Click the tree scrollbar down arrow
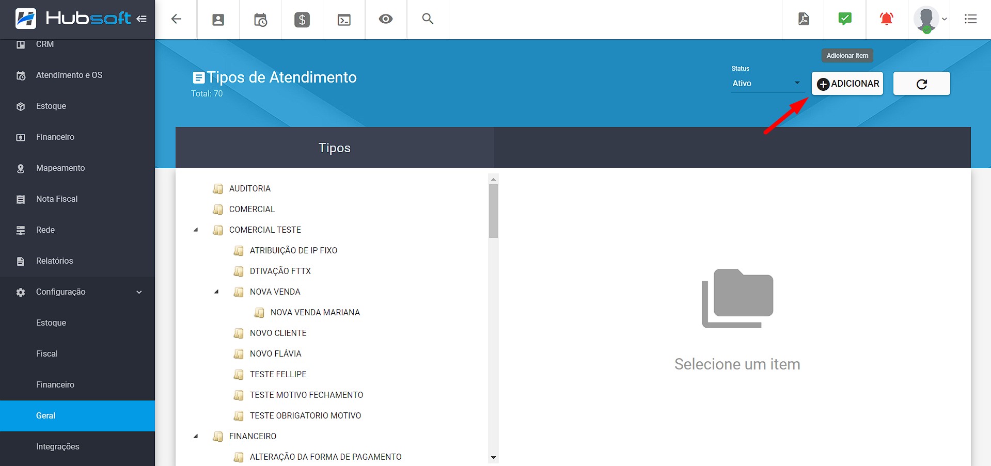The width and height of the screenshot is (991, 466). (x=493, y=457)
